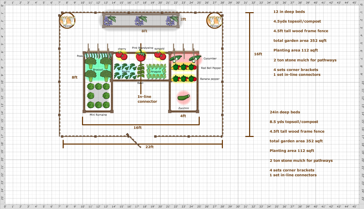This screenshot has height=209, width=364.
Task: Click the Fennel plant in the top-right circle
Action: (215, 21)
